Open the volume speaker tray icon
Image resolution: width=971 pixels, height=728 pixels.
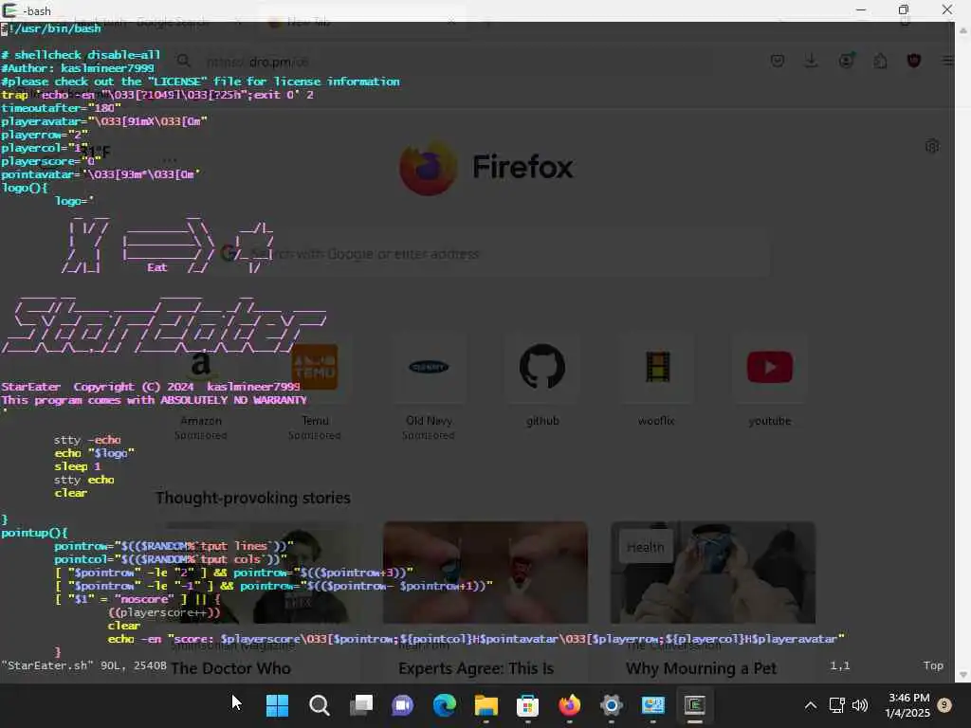(x=860, y=705)
